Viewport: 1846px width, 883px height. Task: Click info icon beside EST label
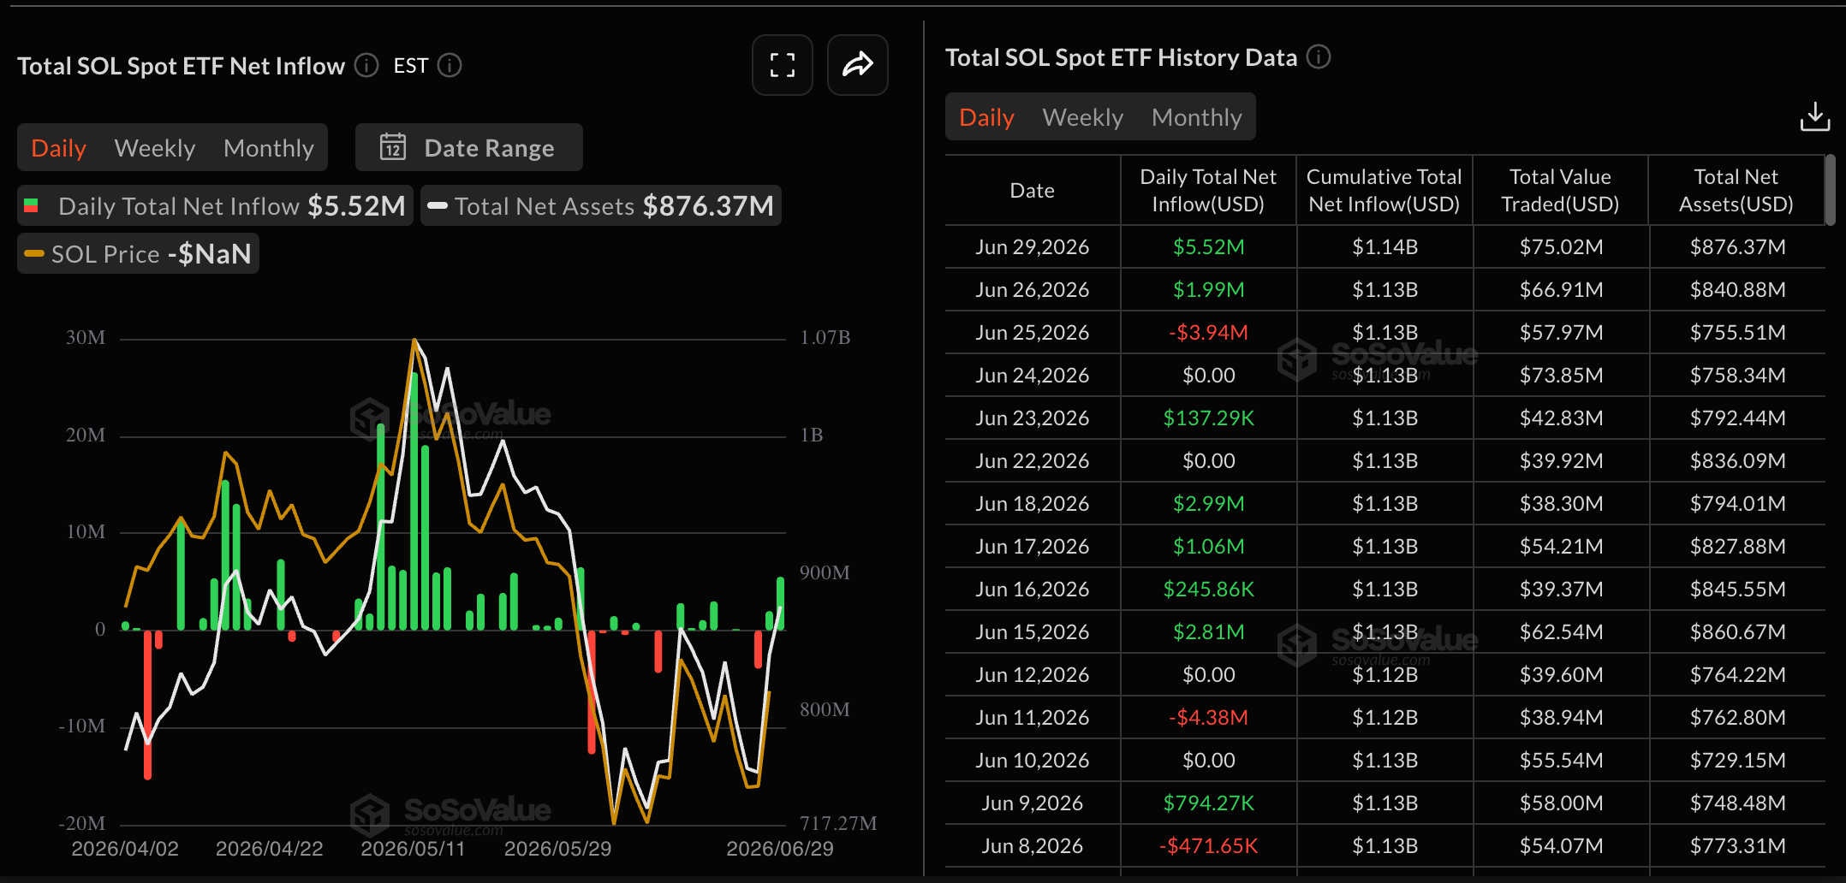[450, 66]
